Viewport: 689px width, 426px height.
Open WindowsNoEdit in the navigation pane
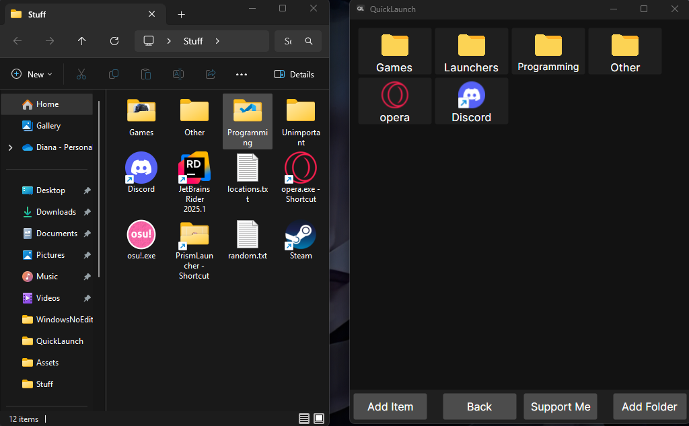click(x=47, y=320)
